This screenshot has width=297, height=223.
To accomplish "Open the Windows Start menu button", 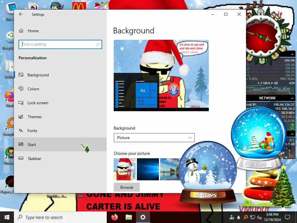I will coord(7,217).
